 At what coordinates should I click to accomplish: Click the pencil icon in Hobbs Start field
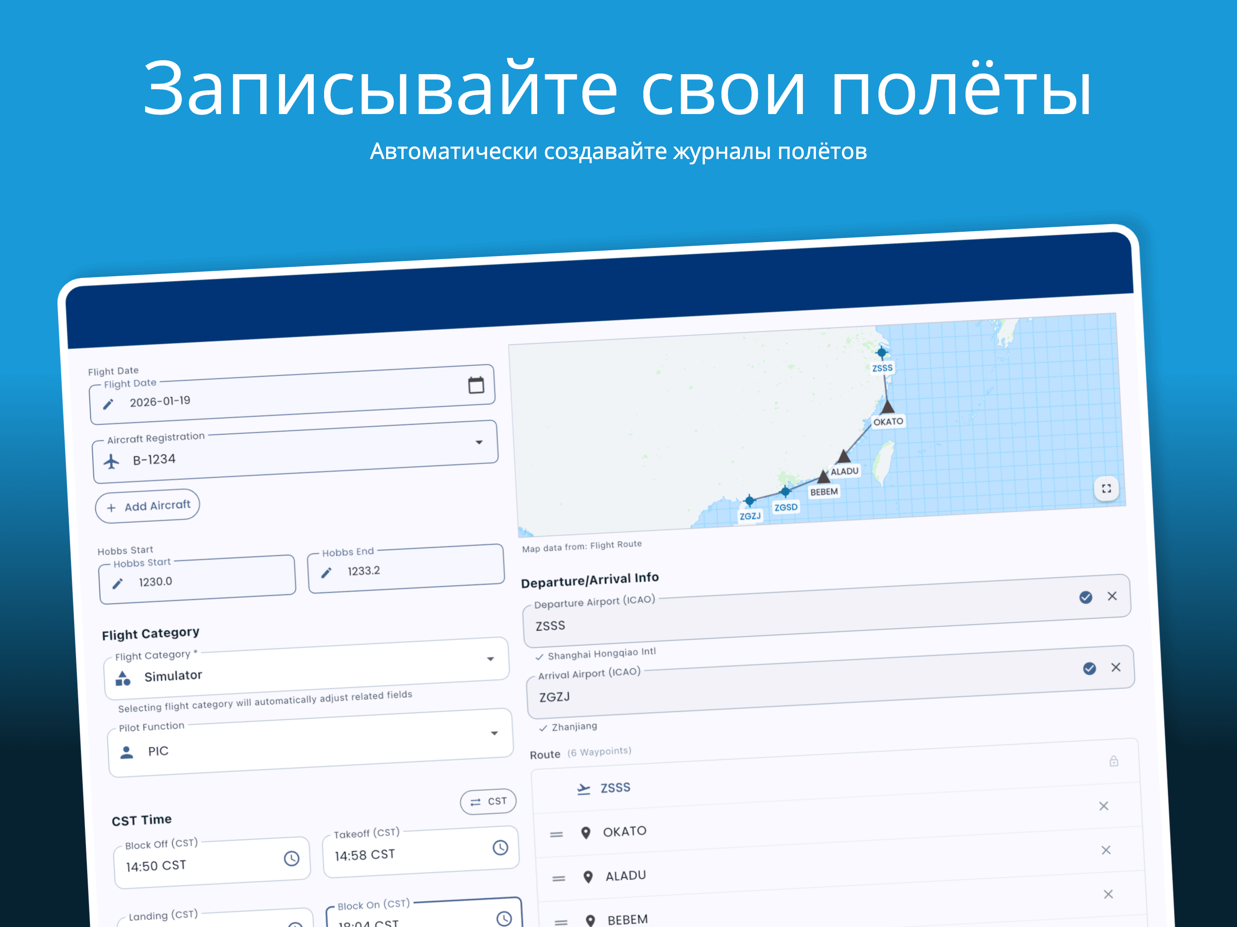click(116, 583)
